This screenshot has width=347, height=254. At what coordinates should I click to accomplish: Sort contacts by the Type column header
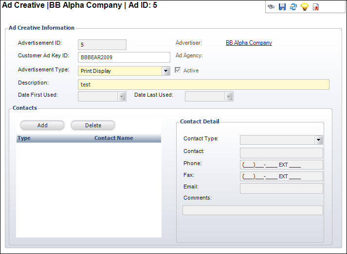pyautogui.click(x=24, y=138)
